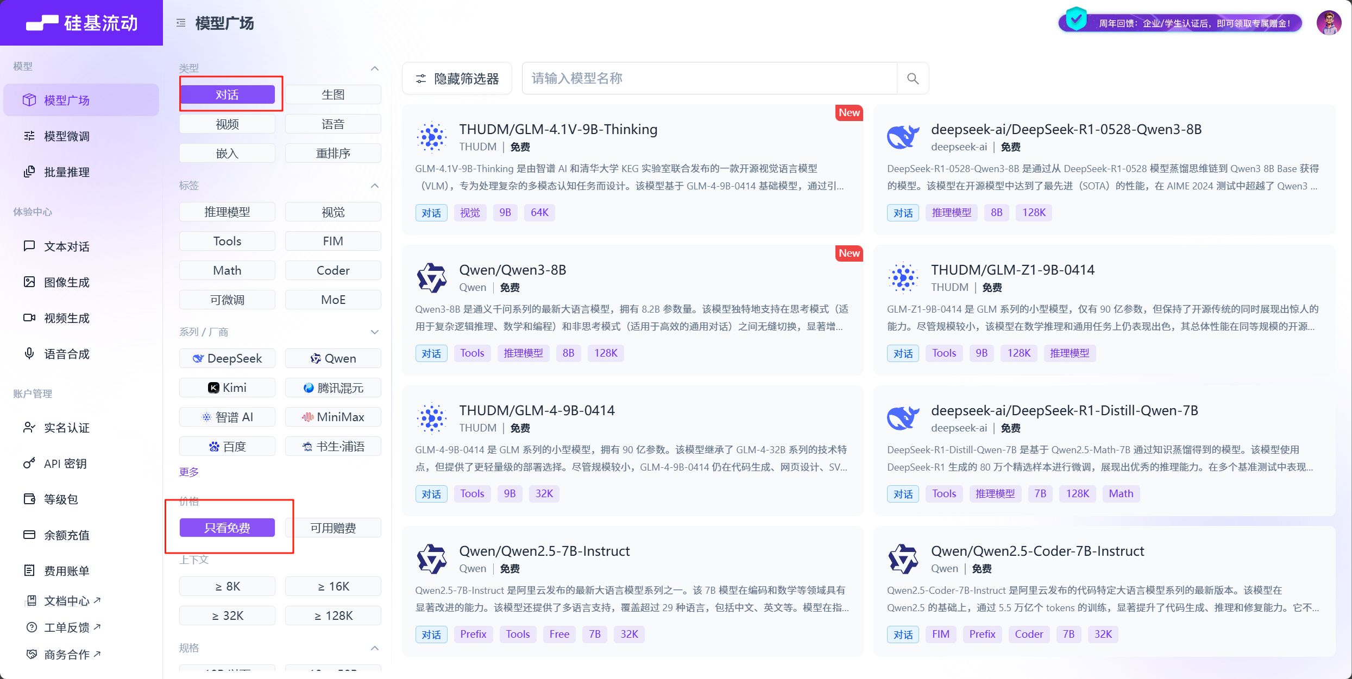The width and height of the screenshot is (1352, 679).
Task: Click the 语音合成 microphone icon
Action: (29, 353)
